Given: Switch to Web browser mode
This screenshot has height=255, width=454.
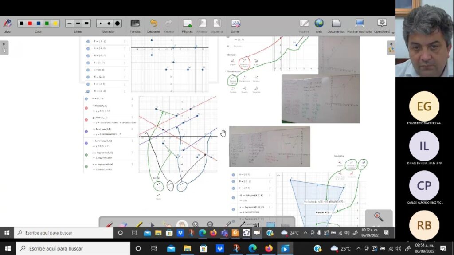Looking at the screenshot, I should click(x=319, y=26).
